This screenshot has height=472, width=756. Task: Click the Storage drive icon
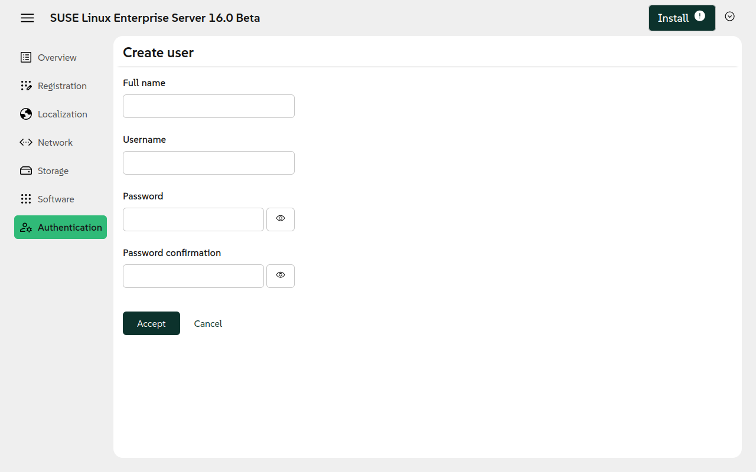coord(26,171)
